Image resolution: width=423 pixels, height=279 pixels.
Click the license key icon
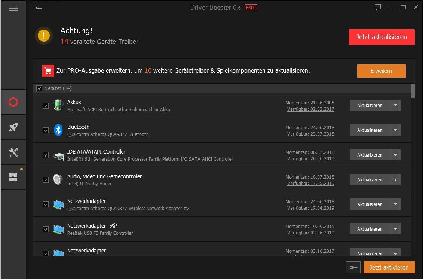(x=353, y=267)
